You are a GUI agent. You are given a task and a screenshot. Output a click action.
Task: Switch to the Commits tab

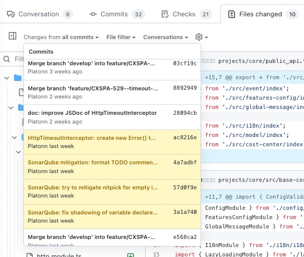coord(118,14)
